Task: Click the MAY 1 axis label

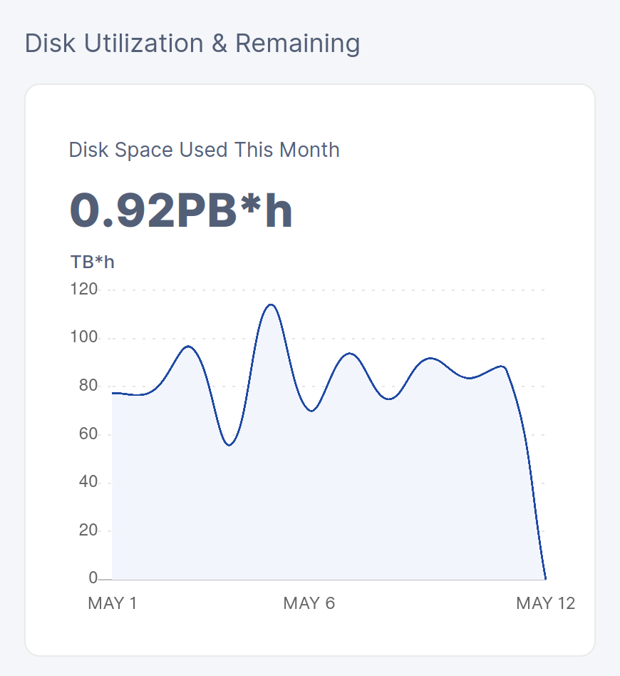Action: pos(113,603)
